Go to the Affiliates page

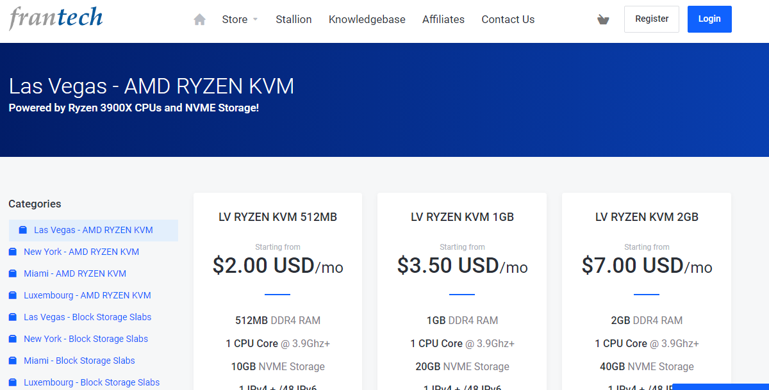pyautogui.click(x=443, y=19)
